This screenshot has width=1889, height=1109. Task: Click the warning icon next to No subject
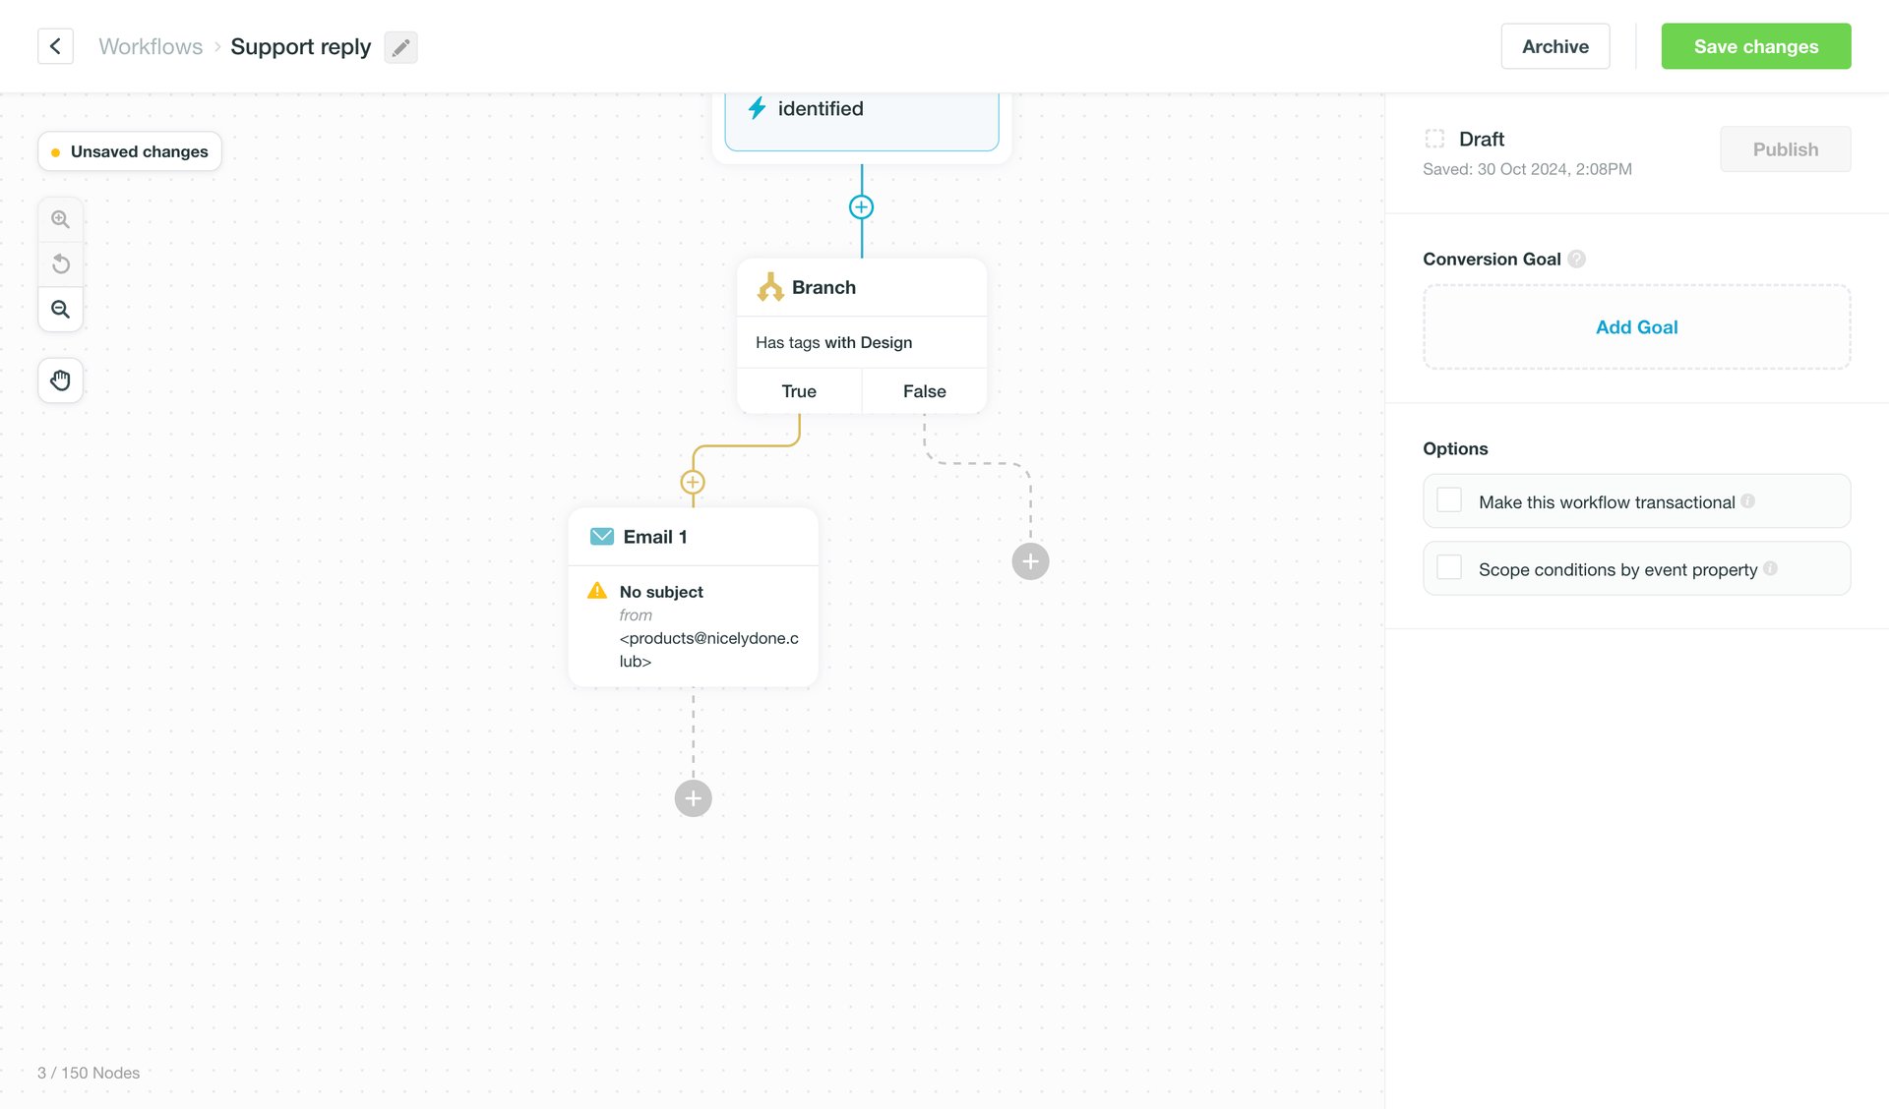pyautogui.click(x=596, y=591)
